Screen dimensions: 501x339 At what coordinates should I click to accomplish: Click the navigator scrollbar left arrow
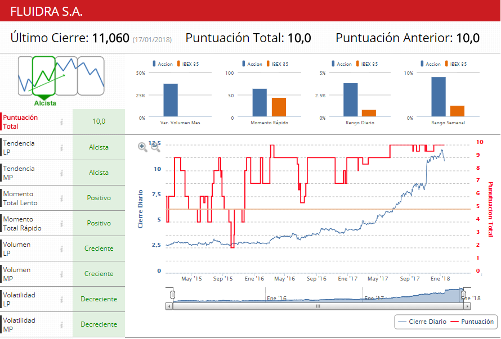click(x=168, y=306)
